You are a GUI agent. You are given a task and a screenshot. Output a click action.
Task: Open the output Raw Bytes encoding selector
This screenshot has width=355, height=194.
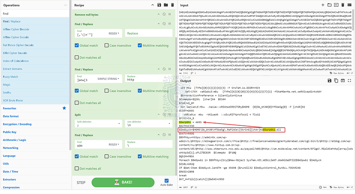337,187
